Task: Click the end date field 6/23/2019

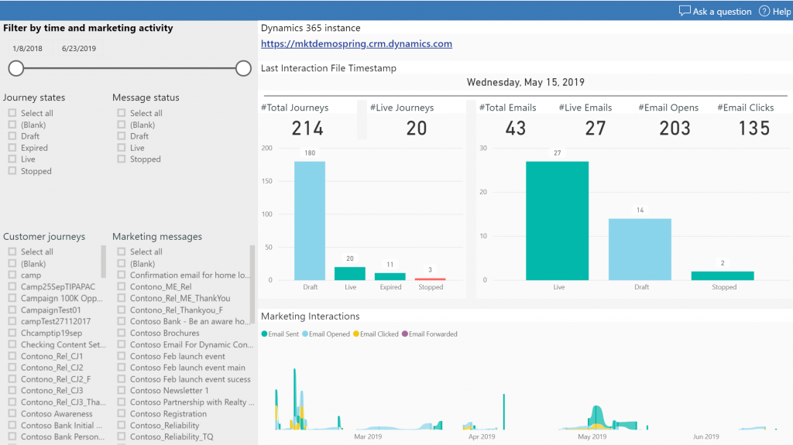Action: (79, 49)
